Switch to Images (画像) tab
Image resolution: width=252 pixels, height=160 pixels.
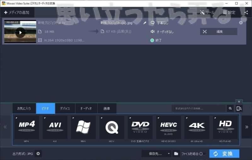107,108
